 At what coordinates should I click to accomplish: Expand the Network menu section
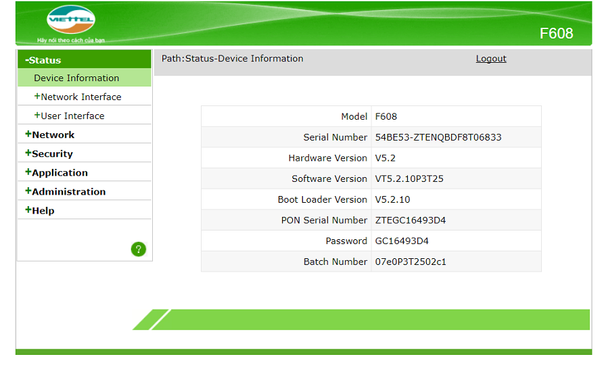click(50, 135)
